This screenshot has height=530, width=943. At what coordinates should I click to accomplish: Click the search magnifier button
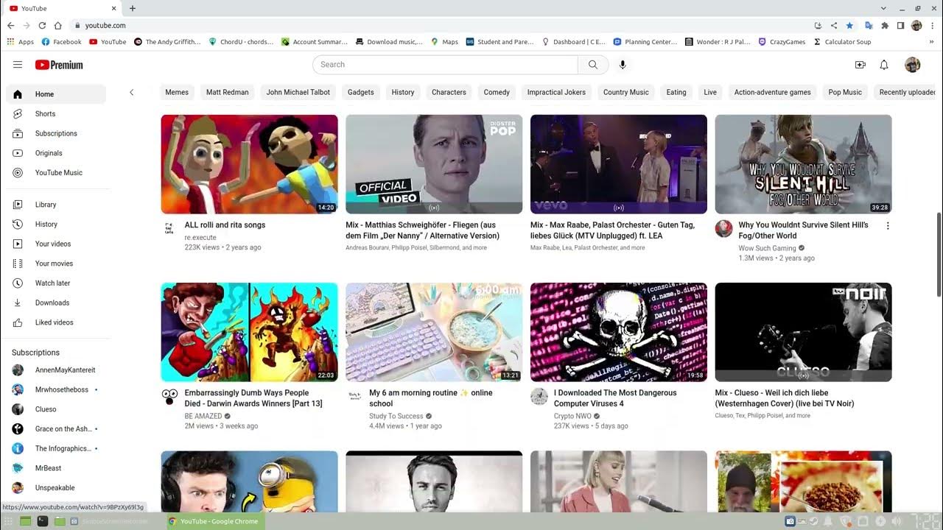tap(593, 65)
